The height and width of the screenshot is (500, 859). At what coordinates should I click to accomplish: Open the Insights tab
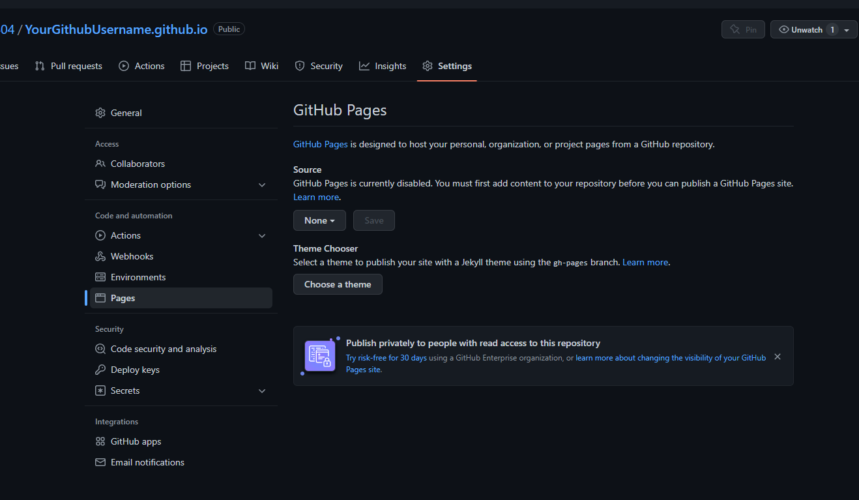[383, 66]
